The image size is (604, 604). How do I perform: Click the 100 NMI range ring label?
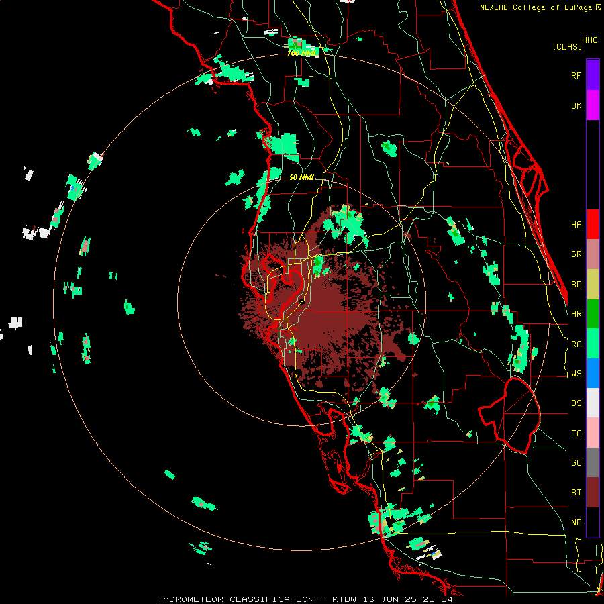(303, 53)
